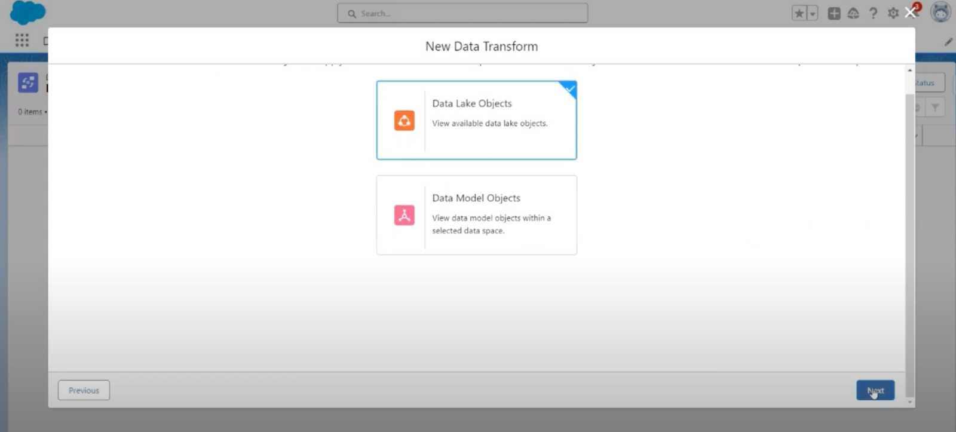Open the Help question mark
This screenshot has height=432, width=956.
[873, 13]
